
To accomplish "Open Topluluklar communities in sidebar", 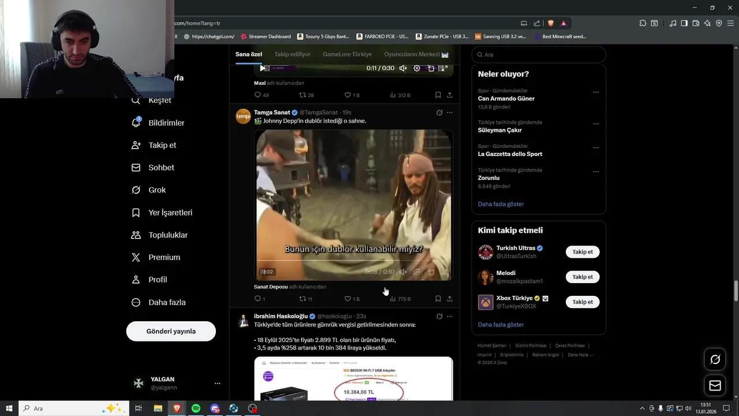I will [159, 235].
